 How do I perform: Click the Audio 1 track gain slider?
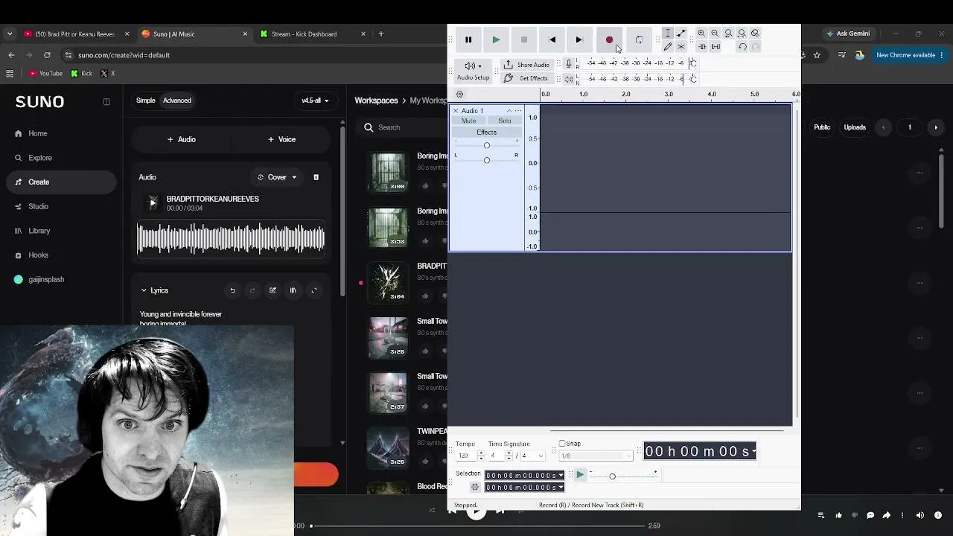pos(487,145)
